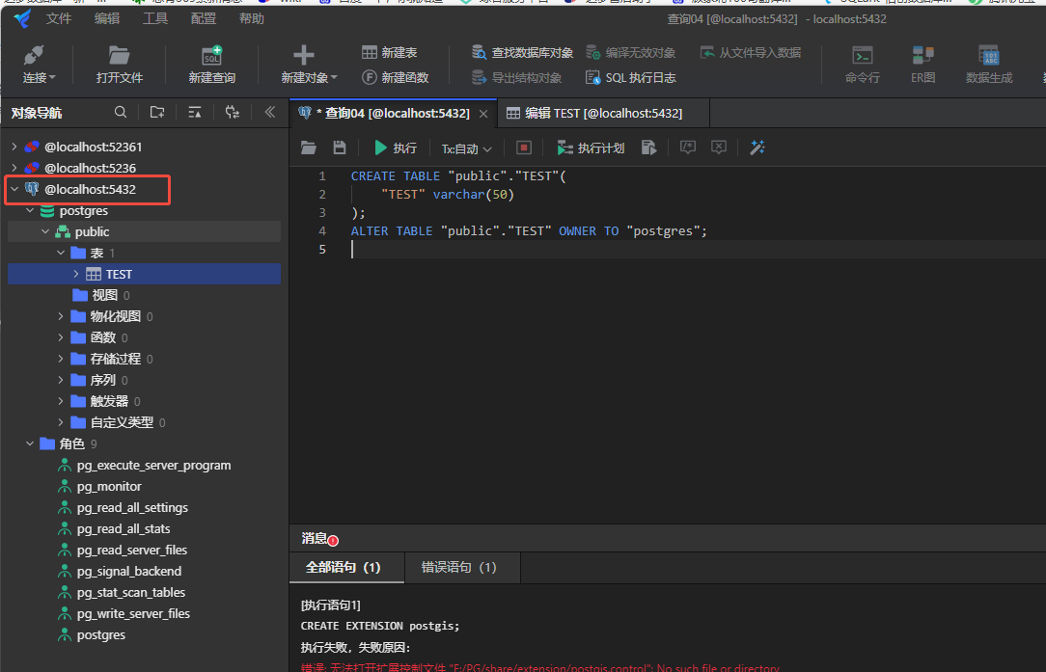
Task: Select the postgres role
Action: tap(100, 635)
